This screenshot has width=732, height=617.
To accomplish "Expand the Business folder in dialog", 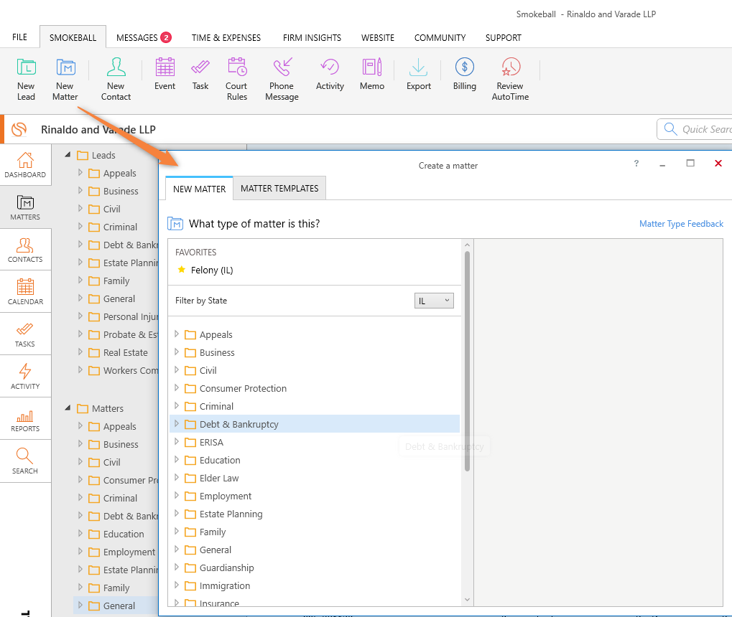I will pos(177,352).
